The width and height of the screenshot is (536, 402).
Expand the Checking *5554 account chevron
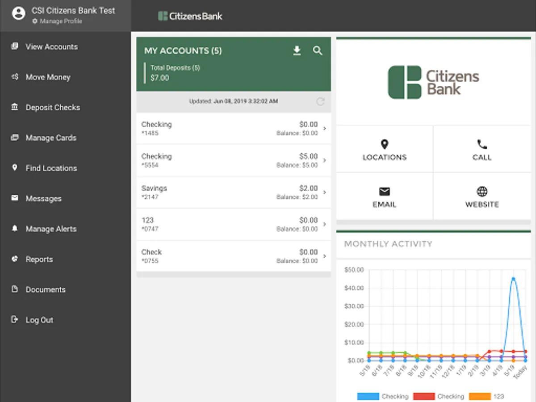[x=325, y=160]
